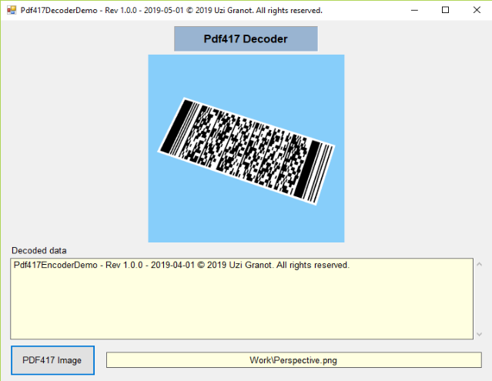
Task: Click the Pdf417 Decoder header label
Action: (246, 39)
